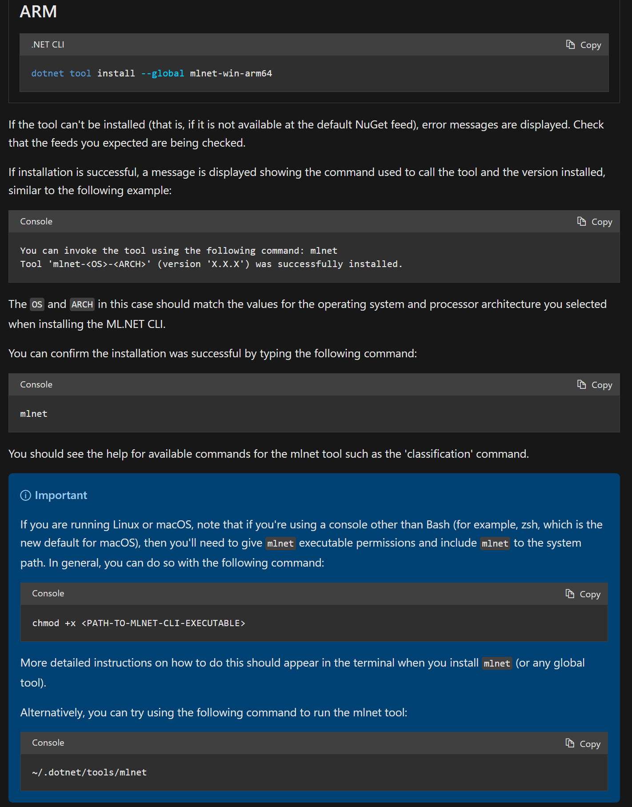The height and width of the screenshot is (807, 632).
Task: Click the .NET CLI header label
Action: pos(47,44)
